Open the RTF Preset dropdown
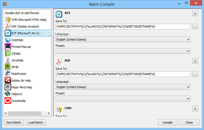The image size is (204, 130). tap(123, 51)
